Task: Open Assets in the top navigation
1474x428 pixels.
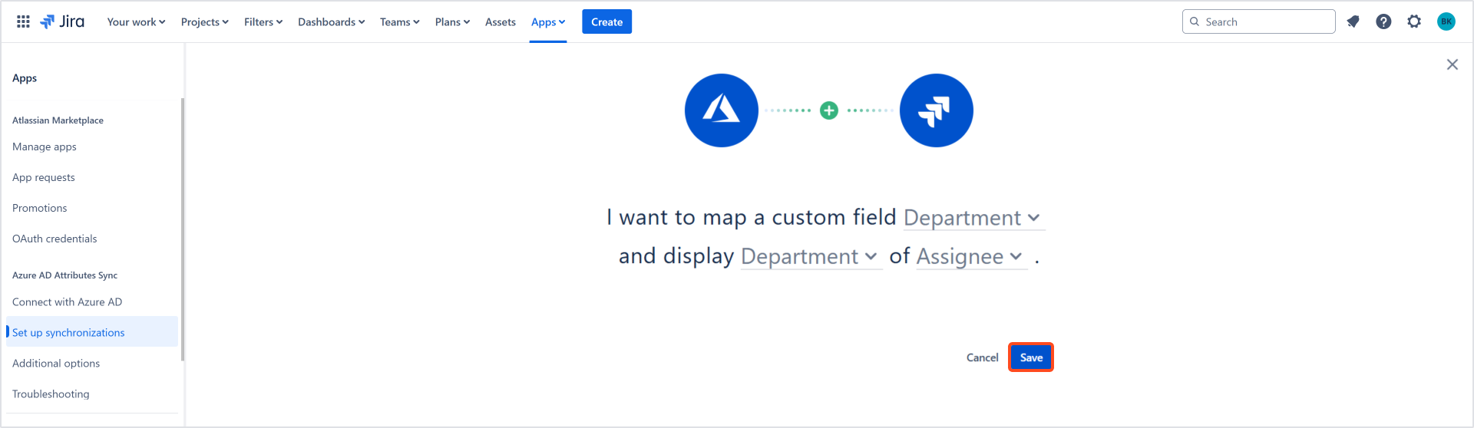Action: tap(501, 21)
